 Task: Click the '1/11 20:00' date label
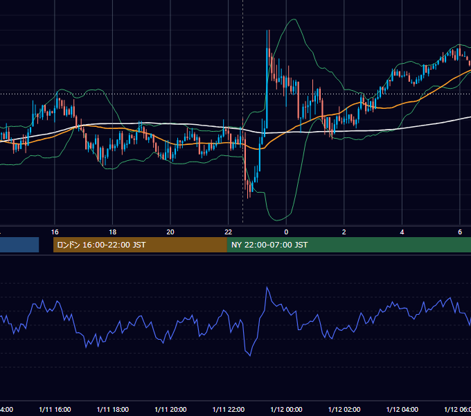point(170,409)
